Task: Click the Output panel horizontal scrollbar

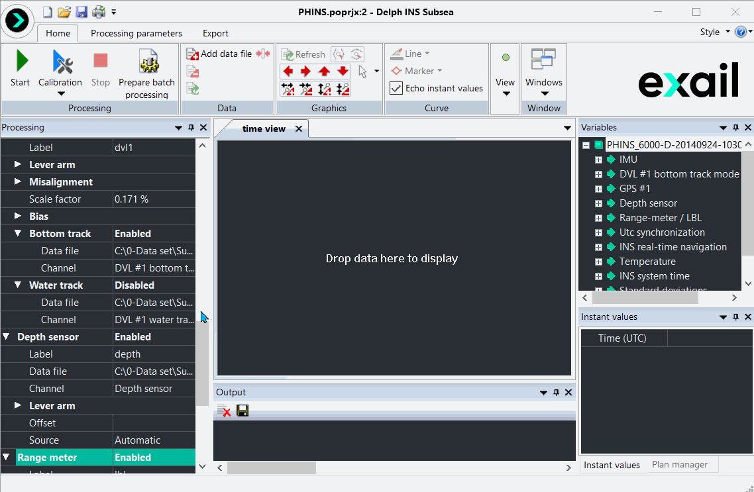Action: [x=272, y=467]
